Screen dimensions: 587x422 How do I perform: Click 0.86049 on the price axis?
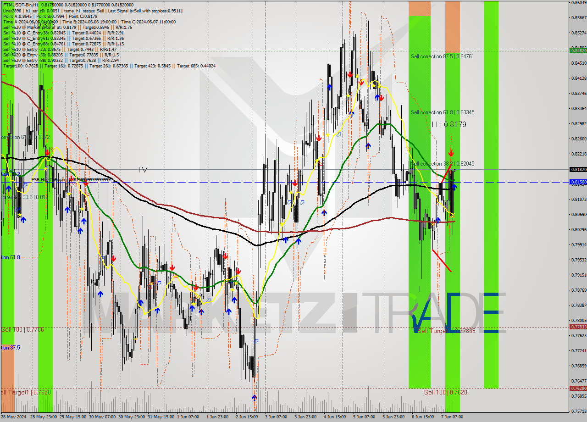[579, 3]
